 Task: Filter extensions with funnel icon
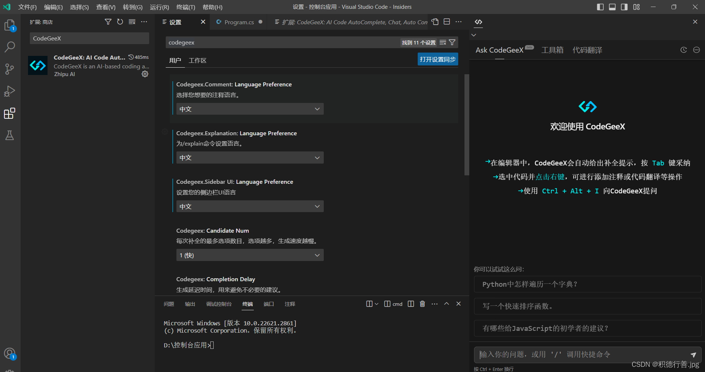pos(108,22)
